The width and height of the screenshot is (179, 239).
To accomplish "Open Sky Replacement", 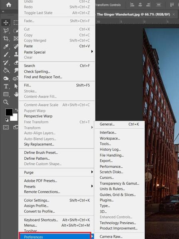I will tap(57, 144).
